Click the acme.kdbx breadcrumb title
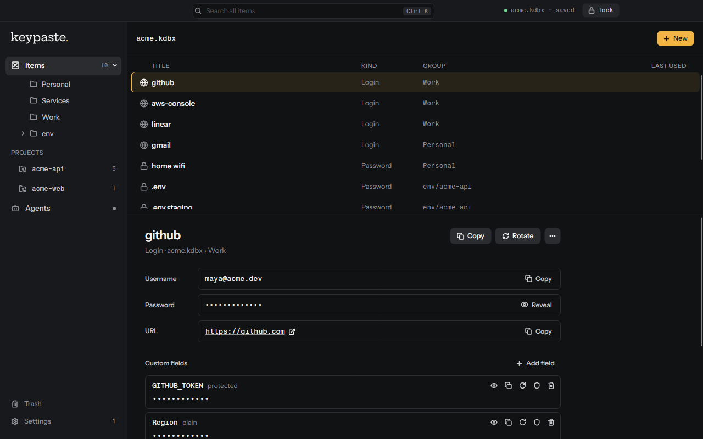The image size is (703, 439). [156, 38]
